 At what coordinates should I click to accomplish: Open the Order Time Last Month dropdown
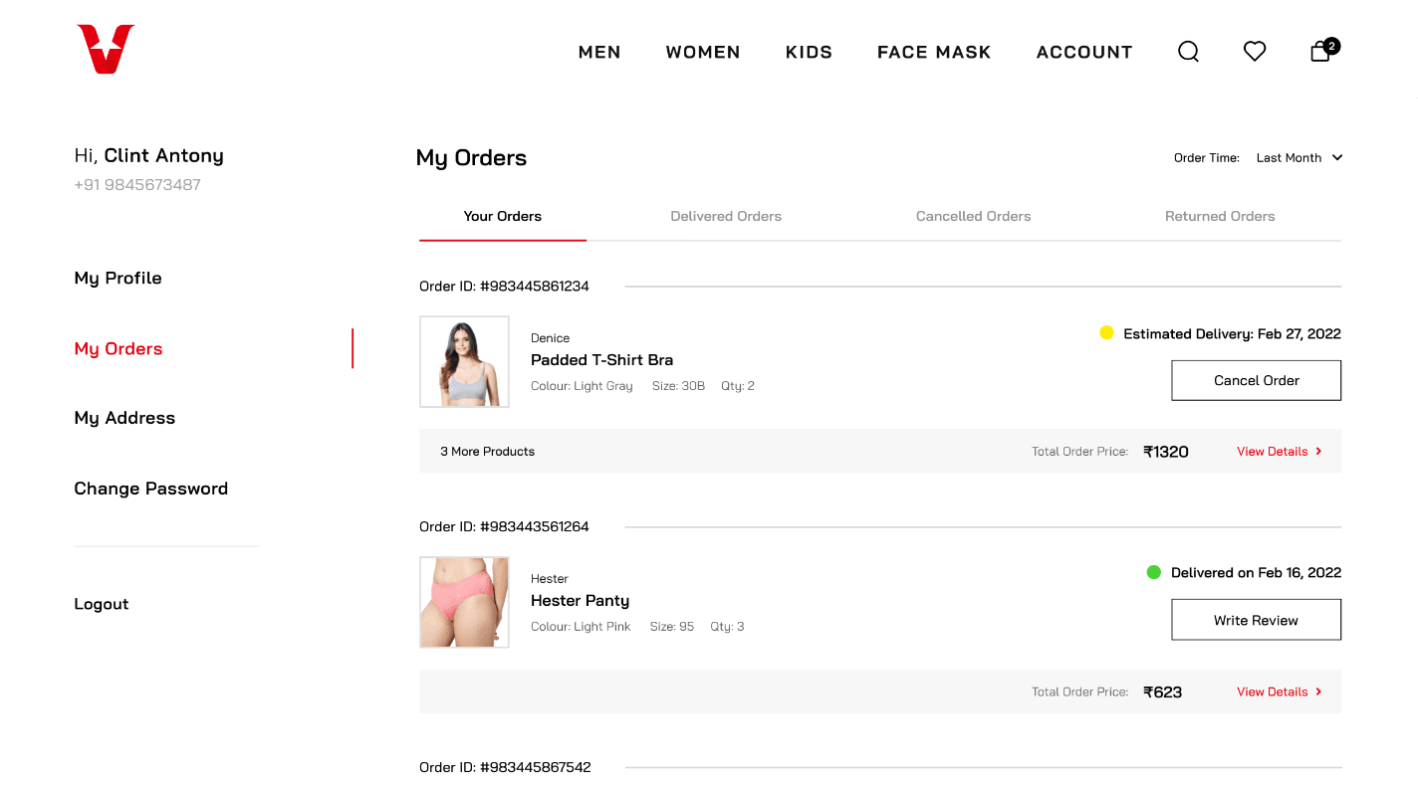(1299, 158)
